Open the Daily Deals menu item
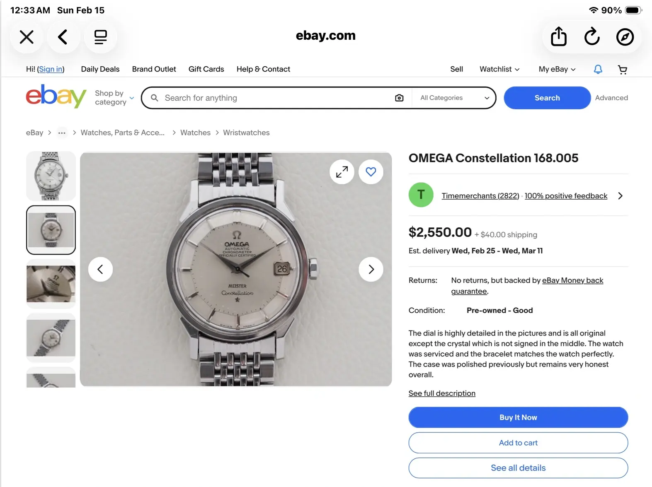The width and height of the screenshot is (652, 487). pos(100,69)
